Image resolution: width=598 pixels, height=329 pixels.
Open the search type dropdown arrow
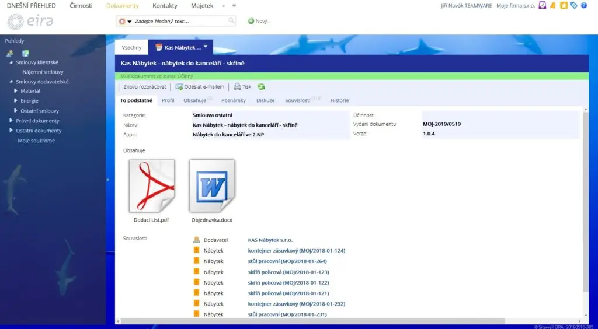130,22
